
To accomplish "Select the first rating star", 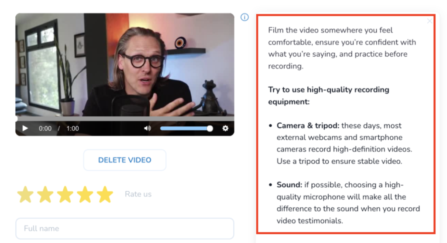I will coord(25,194).
